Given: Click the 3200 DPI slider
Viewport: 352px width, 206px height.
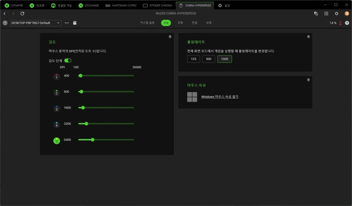Looking at the screenshot, I should [106, 124].
